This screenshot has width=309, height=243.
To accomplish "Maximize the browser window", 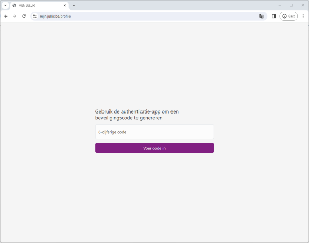I will tap(291, 5).
